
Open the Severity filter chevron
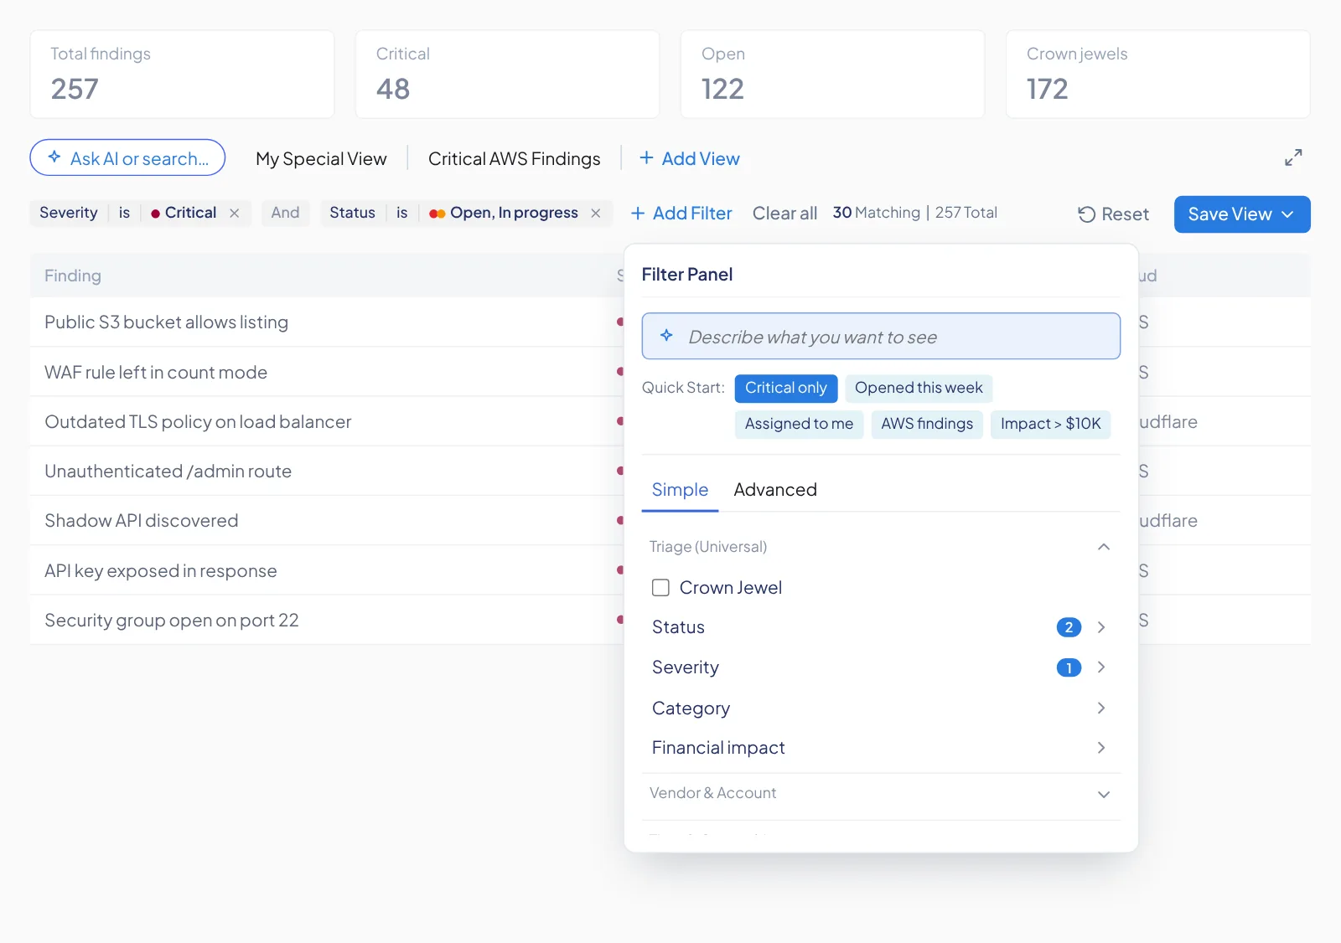1101,667
